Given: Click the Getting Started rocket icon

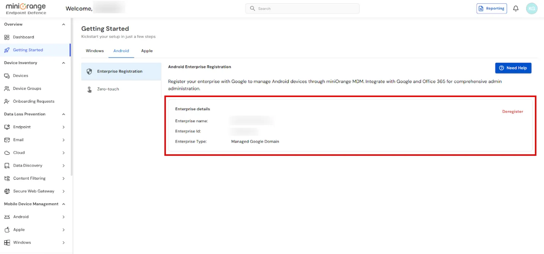Looking at the screenshot, I should (x=7, y=50).
